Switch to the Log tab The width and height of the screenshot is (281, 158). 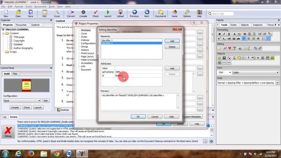[x=4, y=117]
